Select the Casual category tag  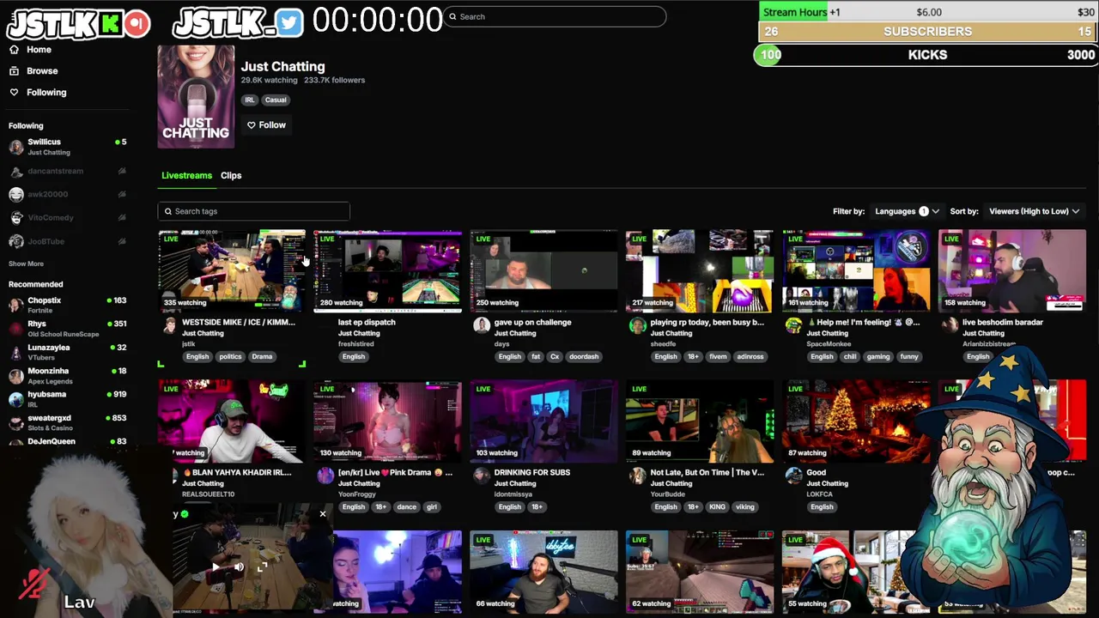click(x=276, y=100)
